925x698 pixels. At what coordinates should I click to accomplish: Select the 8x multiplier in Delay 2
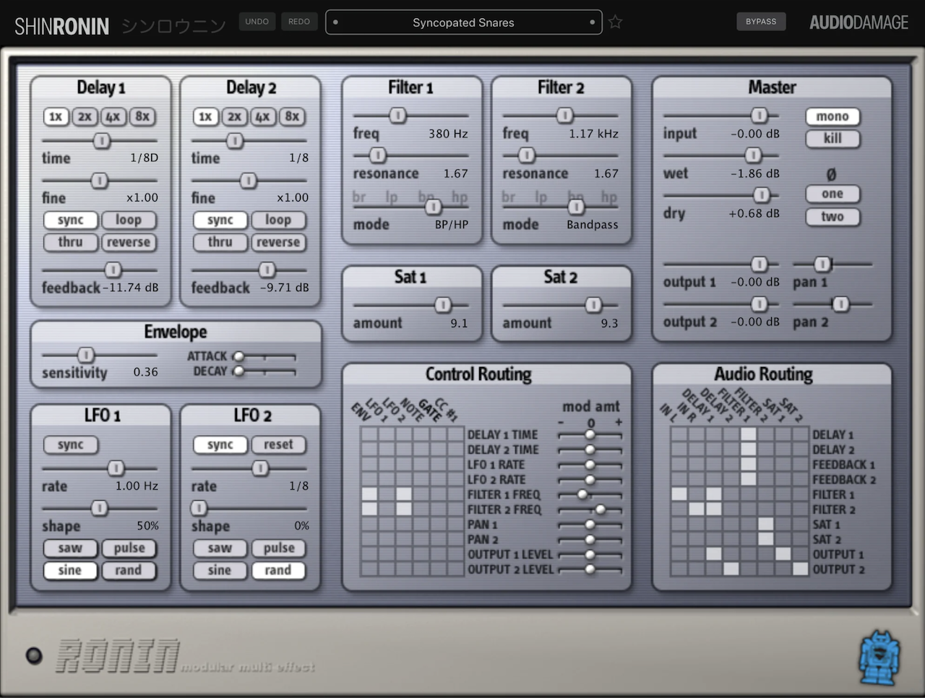[x=292, y=116]
